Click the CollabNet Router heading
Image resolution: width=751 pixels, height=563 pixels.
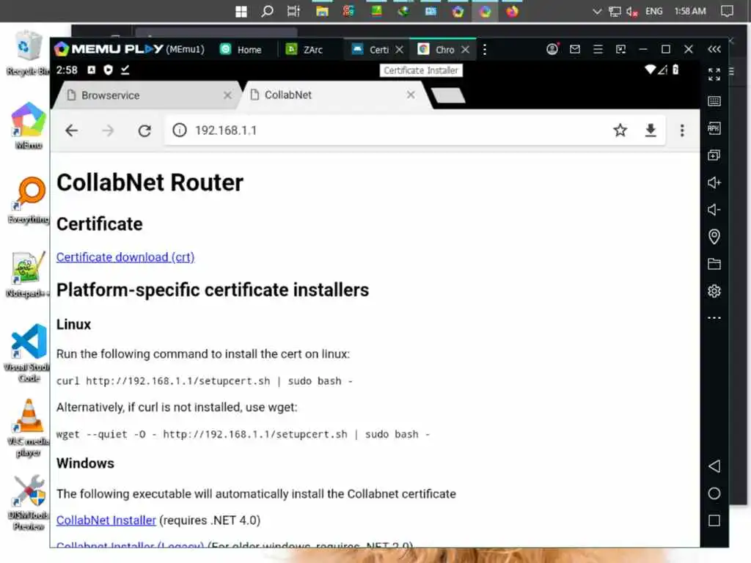click(150, 183)
